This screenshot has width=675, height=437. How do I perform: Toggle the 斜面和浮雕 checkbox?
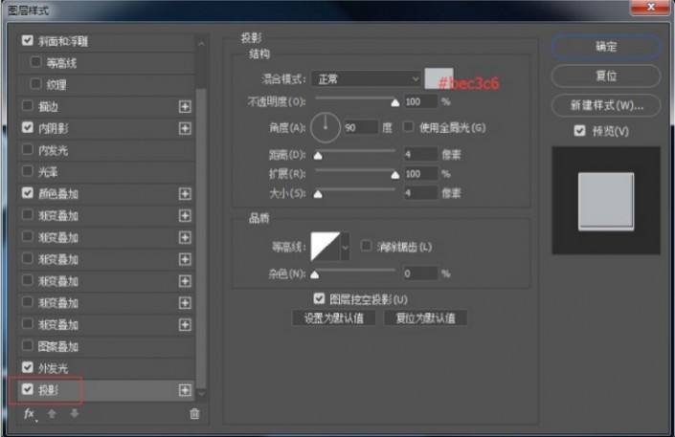[x=28, y=40]
